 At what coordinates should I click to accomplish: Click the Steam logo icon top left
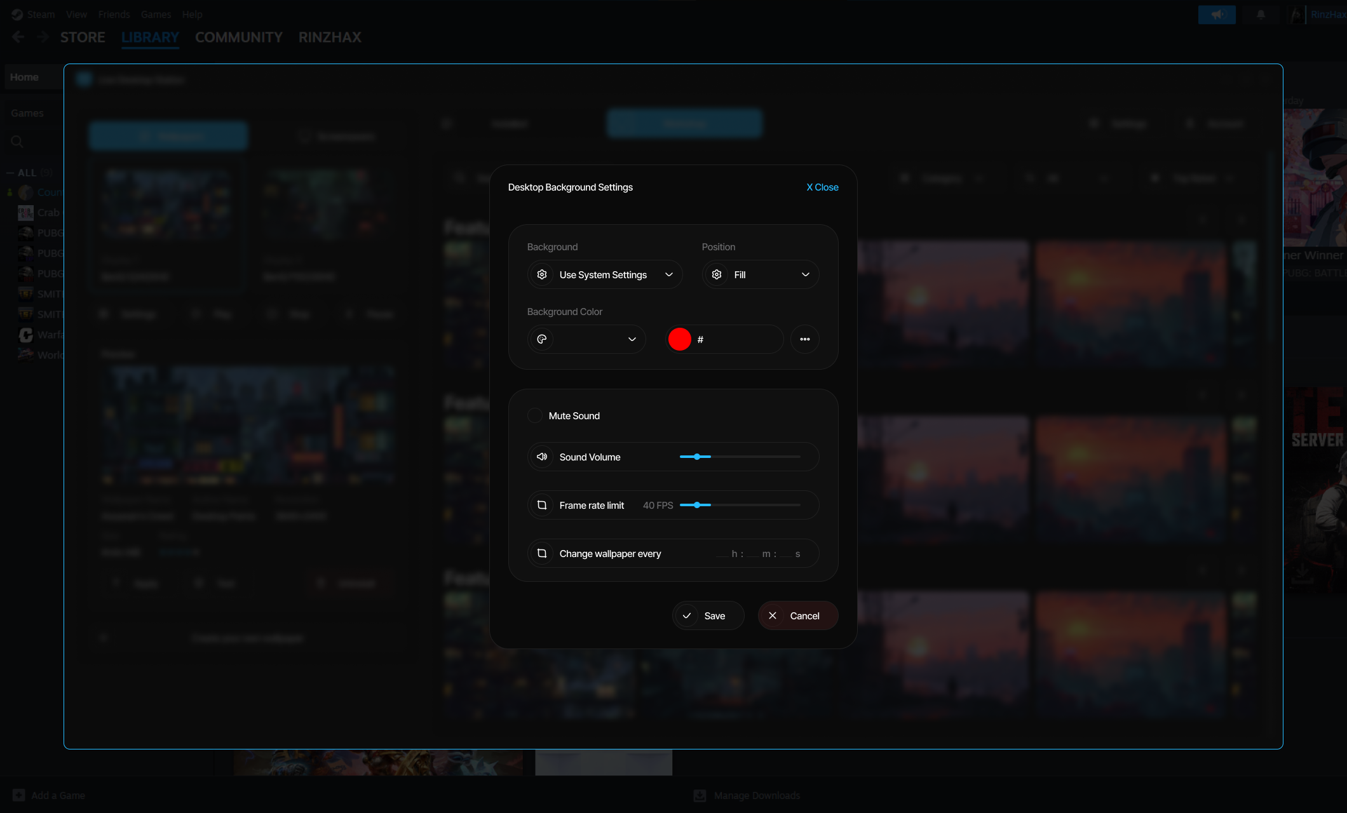tap(17, 15)
